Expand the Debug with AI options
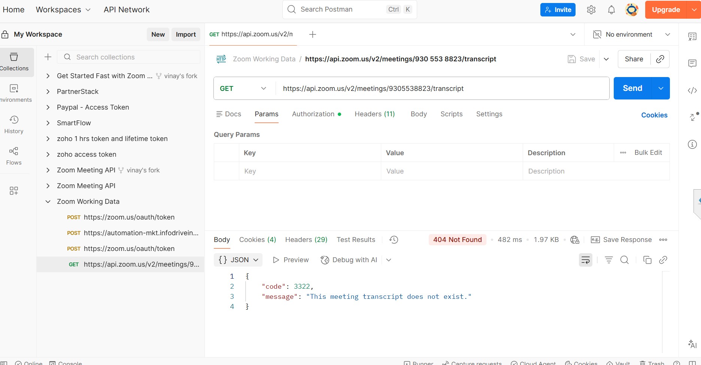The height and width of the screenshot is (365, 701). pyautogui.click(x=389, y=260)
